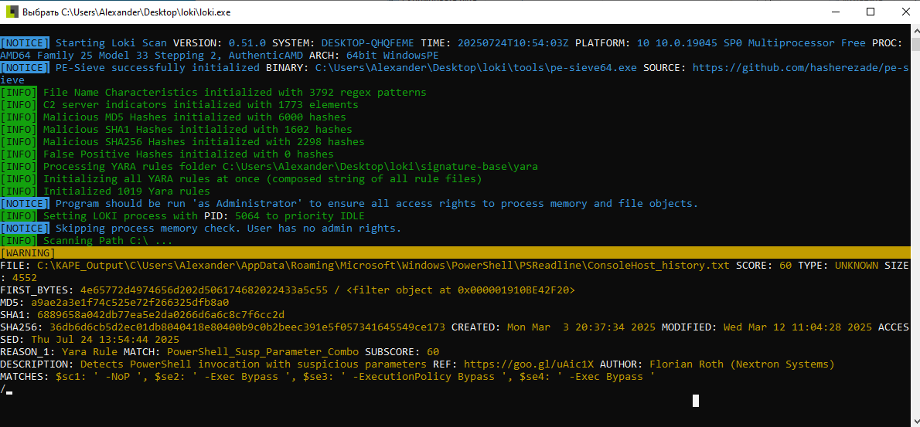Click the yellow WARNING banner
The width and height of the screenshot is (920, 427).
coord(455,253)
